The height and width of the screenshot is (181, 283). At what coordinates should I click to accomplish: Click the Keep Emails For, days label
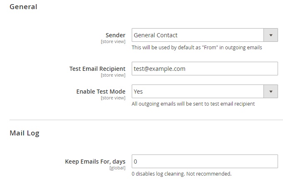click(x=95, y=162)
